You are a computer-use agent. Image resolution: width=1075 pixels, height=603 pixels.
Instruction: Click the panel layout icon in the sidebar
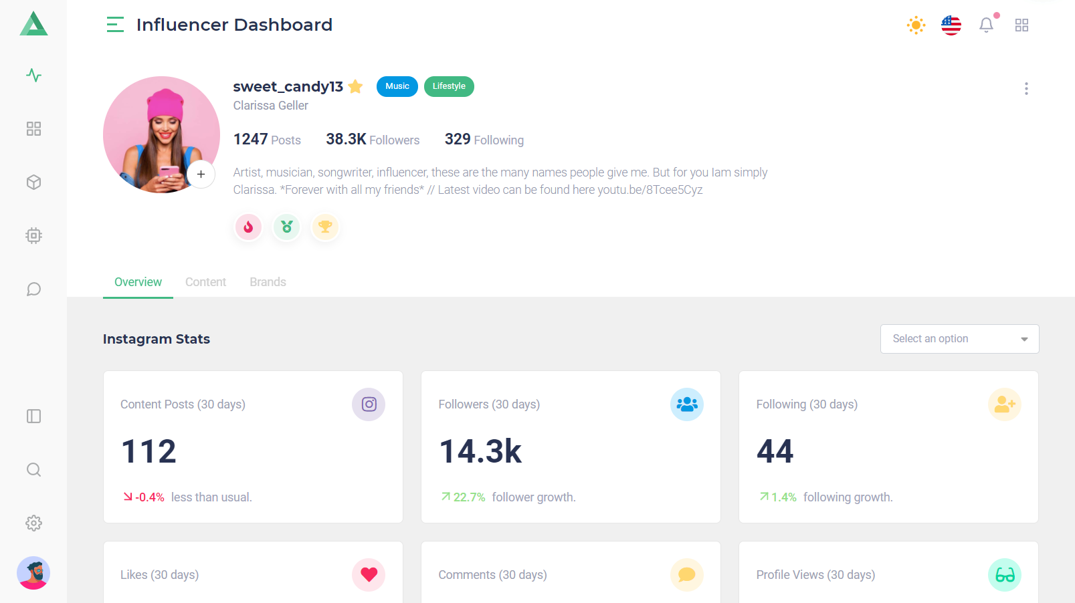[x=33, y=416]
